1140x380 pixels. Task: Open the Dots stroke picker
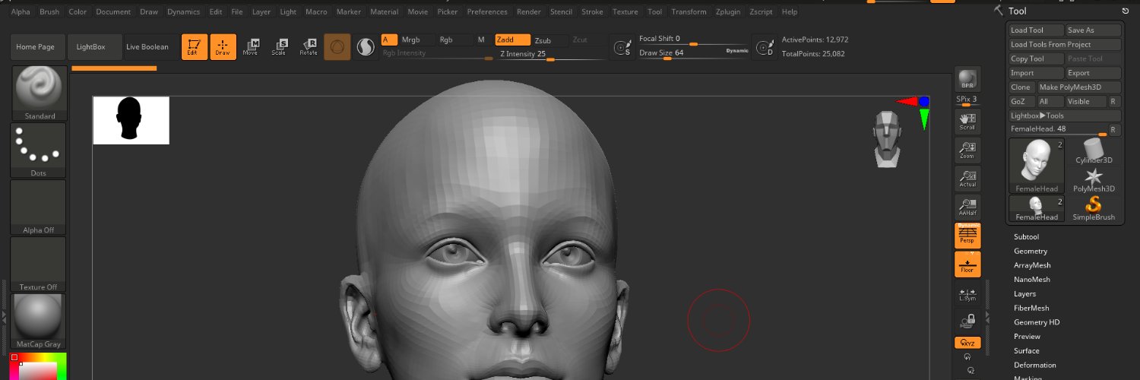pyautogui.click(x=40, y=150)
